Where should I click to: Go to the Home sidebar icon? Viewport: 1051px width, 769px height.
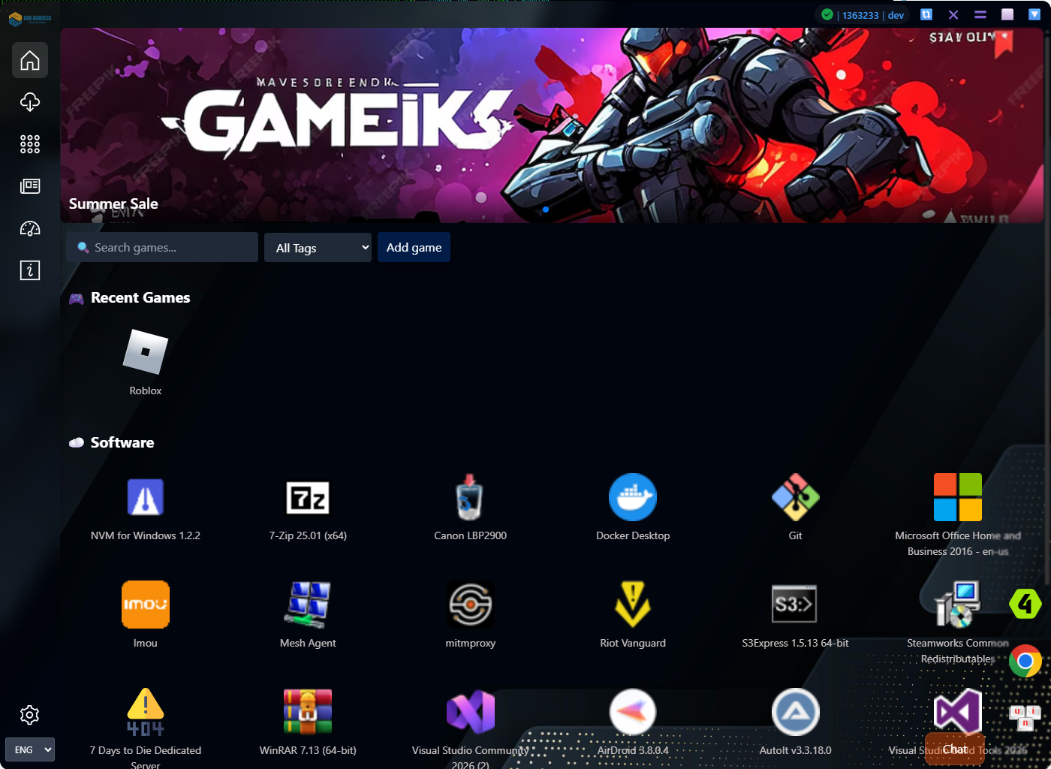(30, 60)
